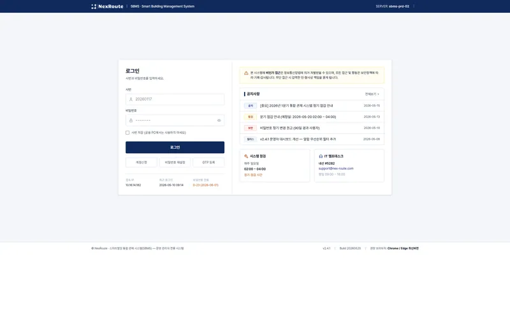Click the wrench icon beside 시스템 점검
This screenshot has width=510, height=319.
[x=246, y=156]
